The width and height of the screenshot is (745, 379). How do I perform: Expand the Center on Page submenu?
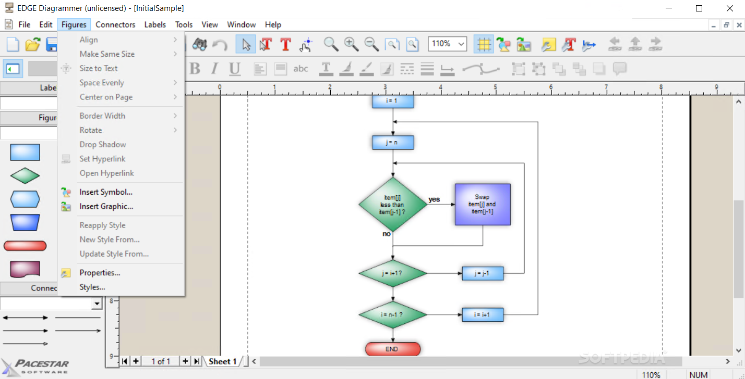point(121,97)
